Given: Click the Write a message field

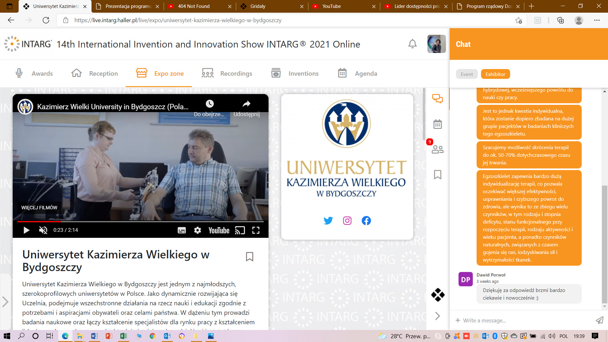Looking at the screenshot, I should click(x=526, y=320).
